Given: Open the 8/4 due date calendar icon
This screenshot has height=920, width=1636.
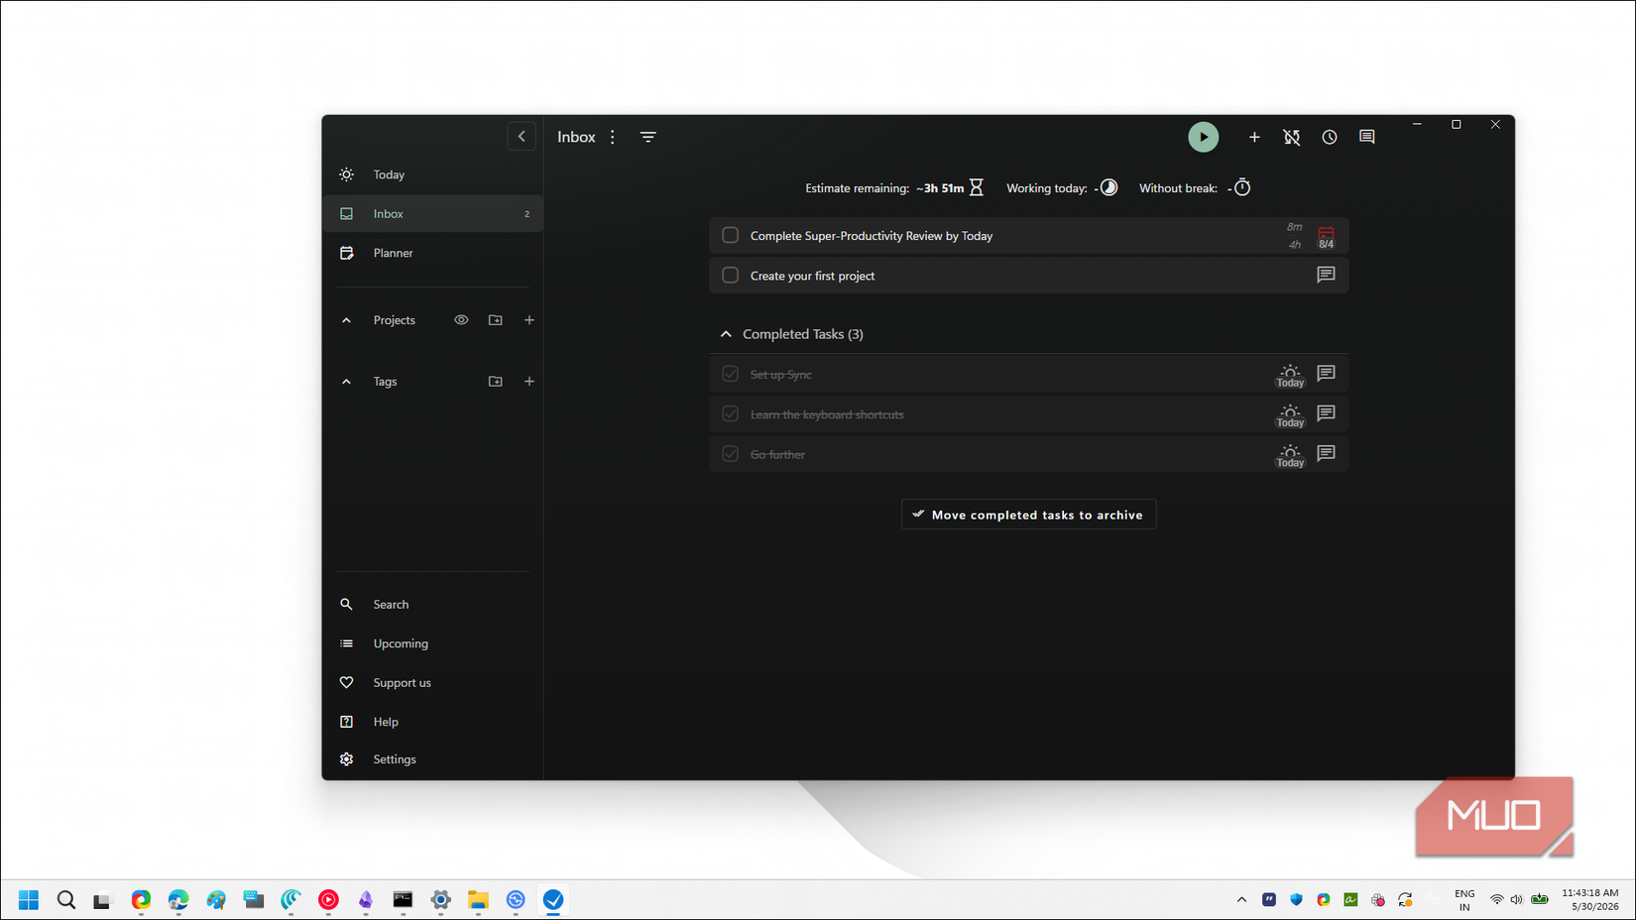Looking at the screenshot, I should 1326,237.
